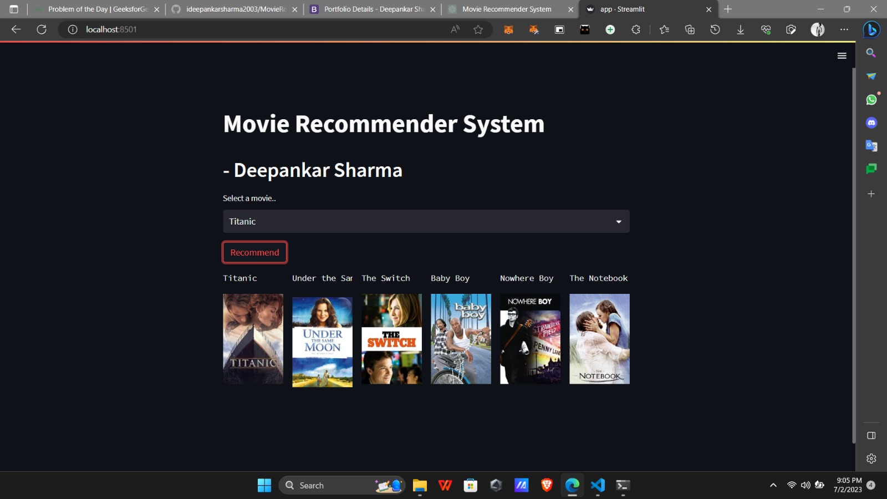This screenshot has height=499, width=887.
Task: Click the Nowhere Boy poster
Action: (x=530, y=339)
